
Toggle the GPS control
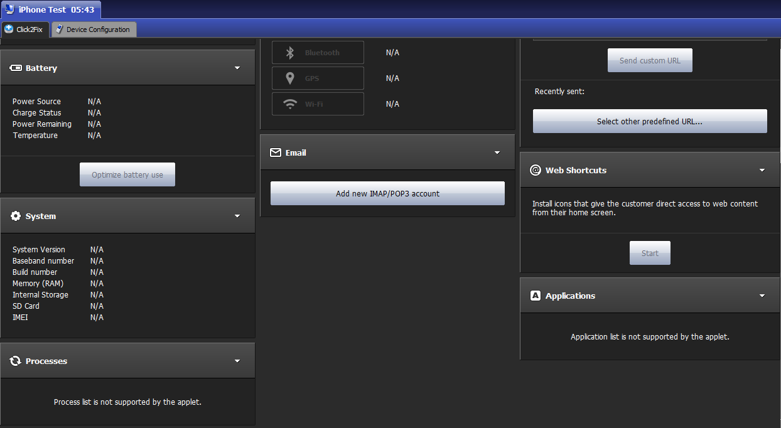pos(318,78)
